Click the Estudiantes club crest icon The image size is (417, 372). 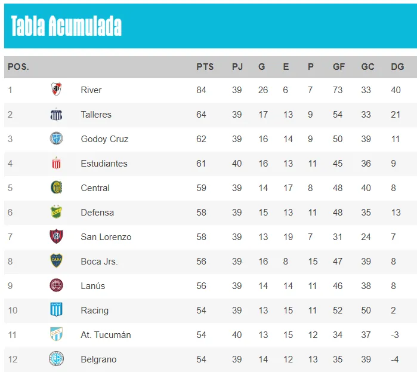[56, 163]
